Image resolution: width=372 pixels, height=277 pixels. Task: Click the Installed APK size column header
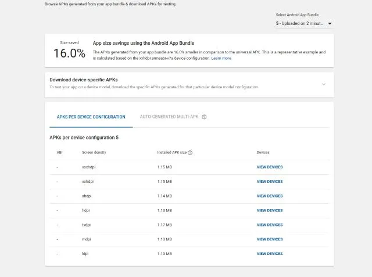pos(172,153)
